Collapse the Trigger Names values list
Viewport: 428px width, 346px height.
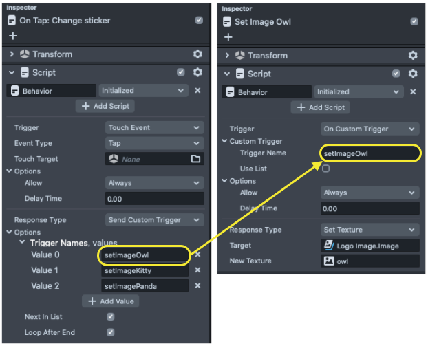[x=23, y=241]
